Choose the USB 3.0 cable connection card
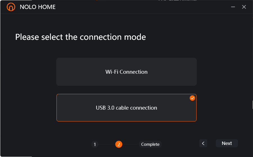 point(126,108)
